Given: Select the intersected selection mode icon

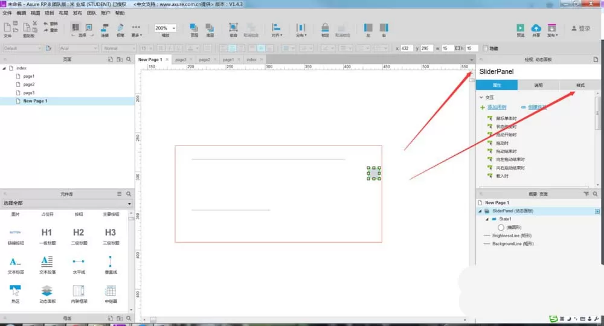Looking at the screenshot, I should pos(75,27).
